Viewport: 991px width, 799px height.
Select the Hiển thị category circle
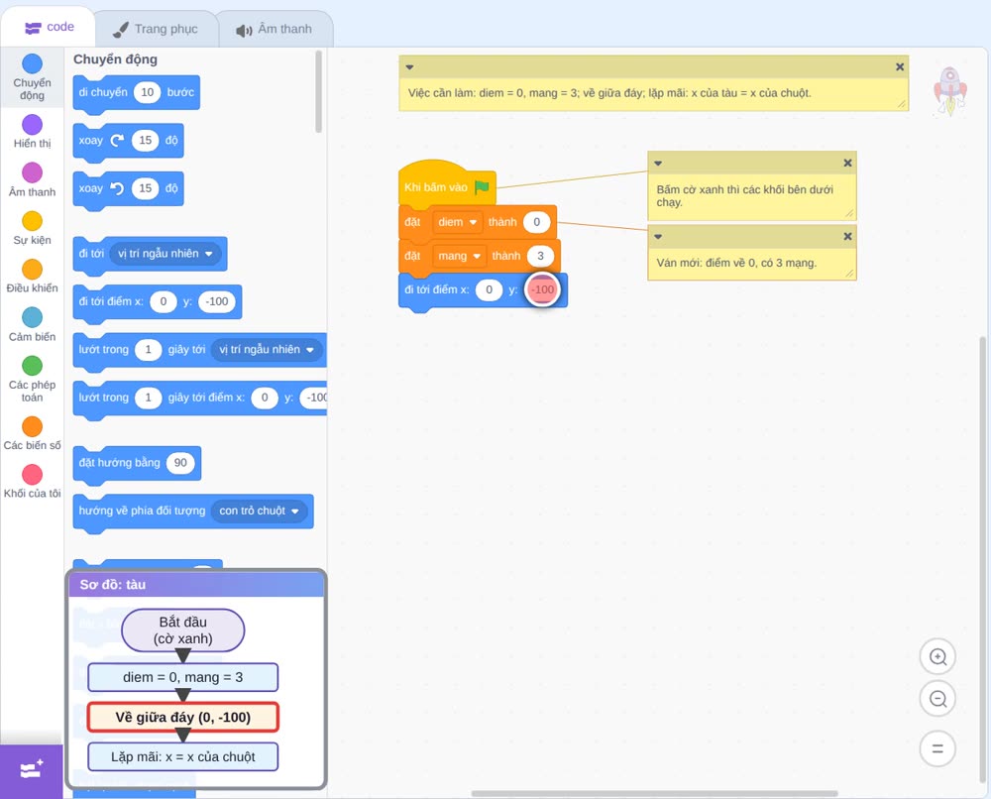[x=33, y=125]
